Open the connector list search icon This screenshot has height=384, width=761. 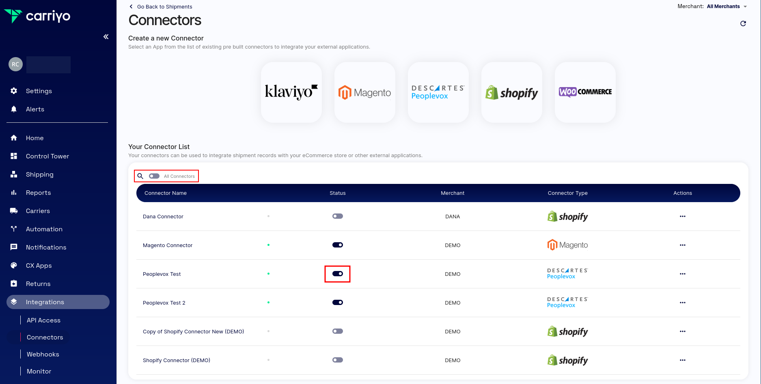[x=140, y=176]
